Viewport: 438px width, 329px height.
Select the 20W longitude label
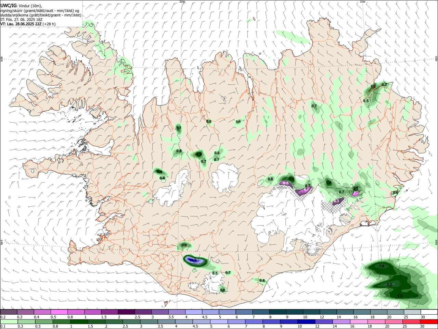[x=182, y=2]
